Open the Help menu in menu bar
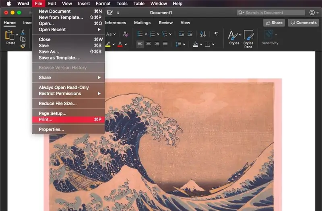The height and width of the screenshot is (211, 322). coord(178,4)
